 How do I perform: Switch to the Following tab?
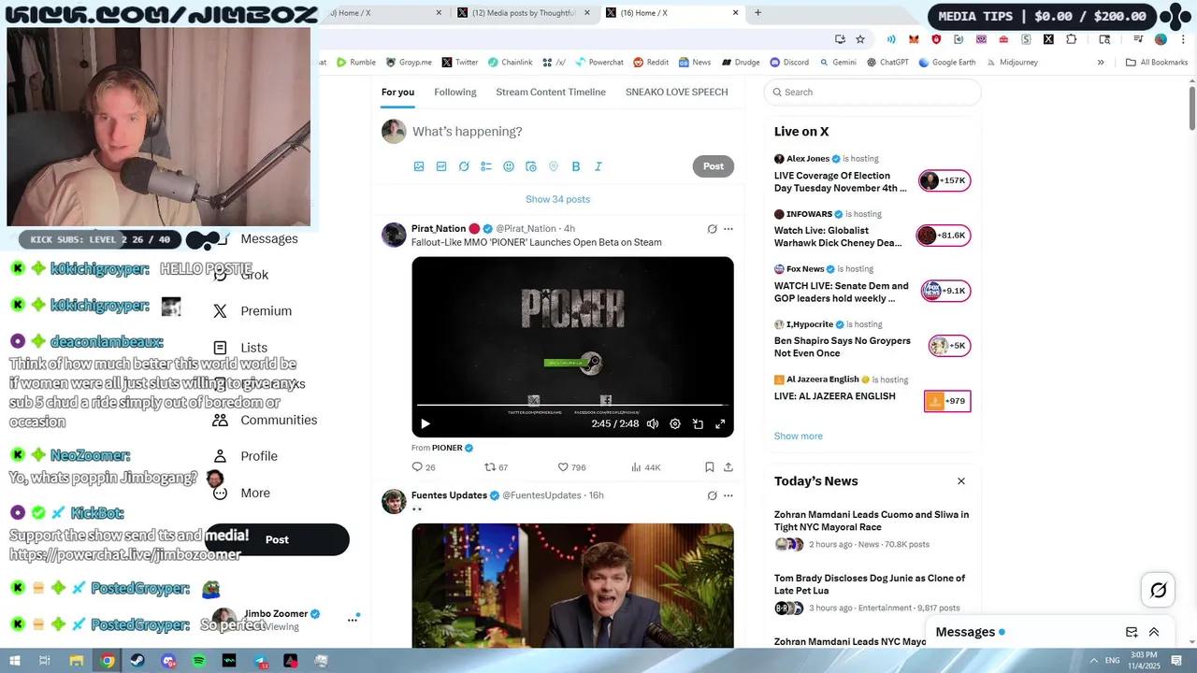(455, 92)
